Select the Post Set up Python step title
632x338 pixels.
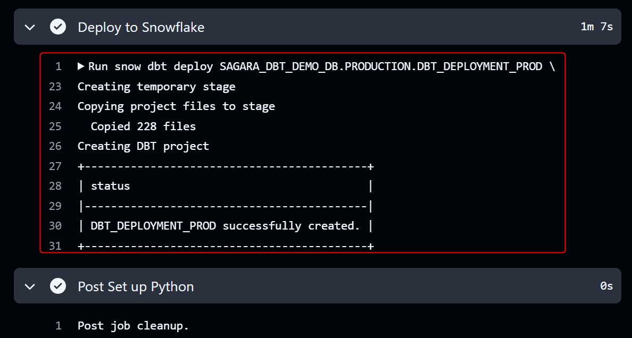point(136,286)
